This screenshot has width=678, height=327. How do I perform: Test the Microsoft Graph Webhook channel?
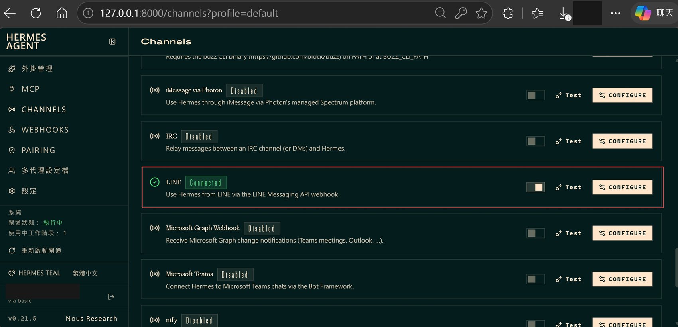pos(569,233)
